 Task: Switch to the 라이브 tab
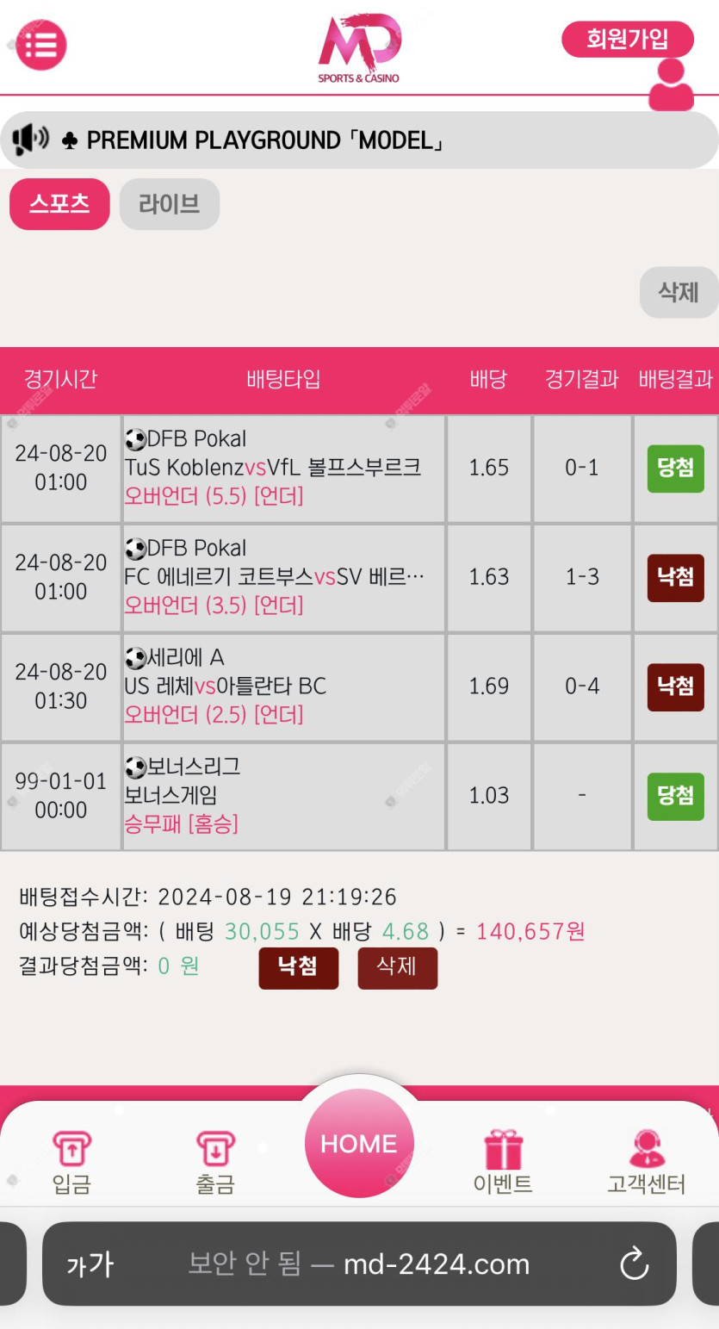pos(170,204)
